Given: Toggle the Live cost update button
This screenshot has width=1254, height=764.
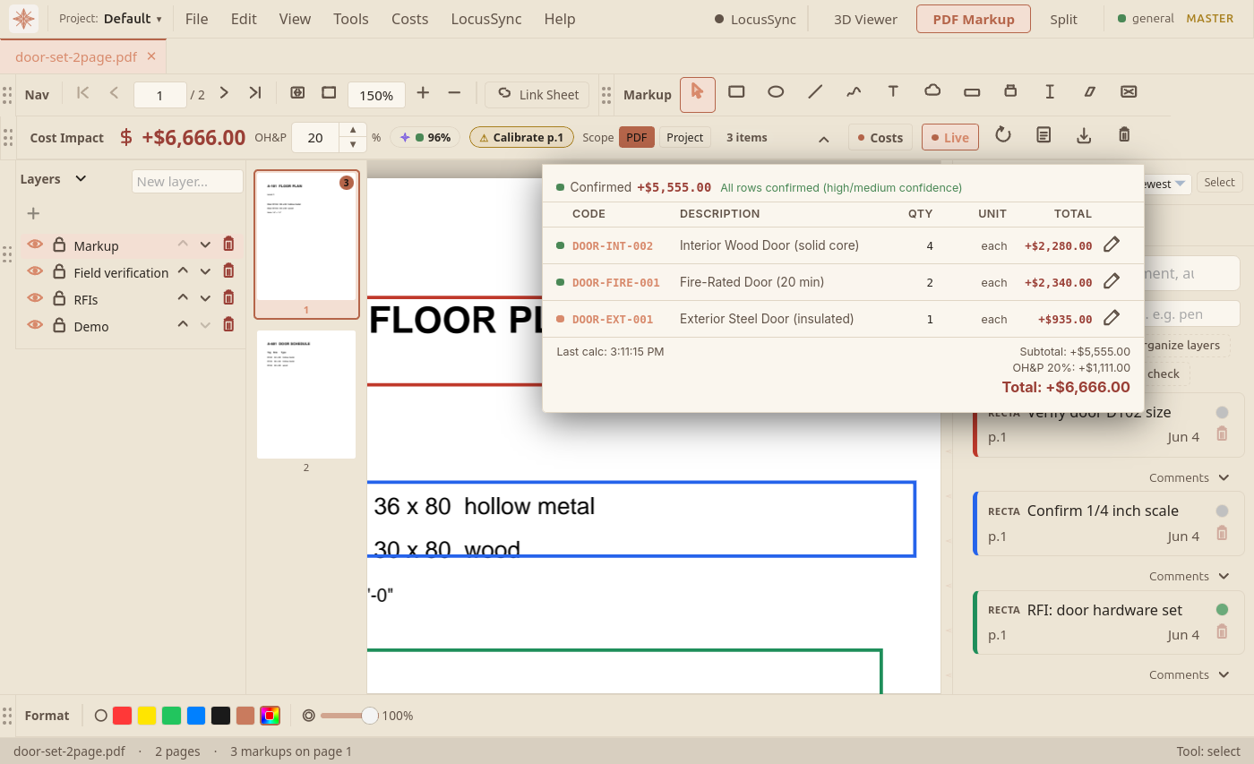Looking at the screenshot, I should pos(950,137).
